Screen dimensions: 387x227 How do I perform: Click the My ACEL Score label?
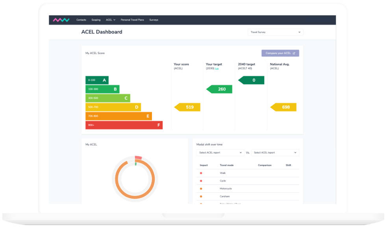95,53
